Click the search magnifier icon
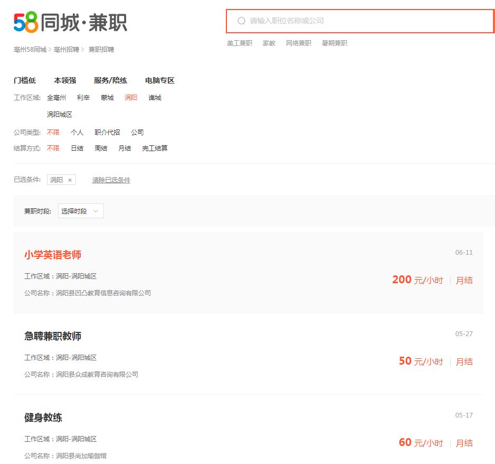This screenshot has width=495, height=464. [x=242, y=21]
